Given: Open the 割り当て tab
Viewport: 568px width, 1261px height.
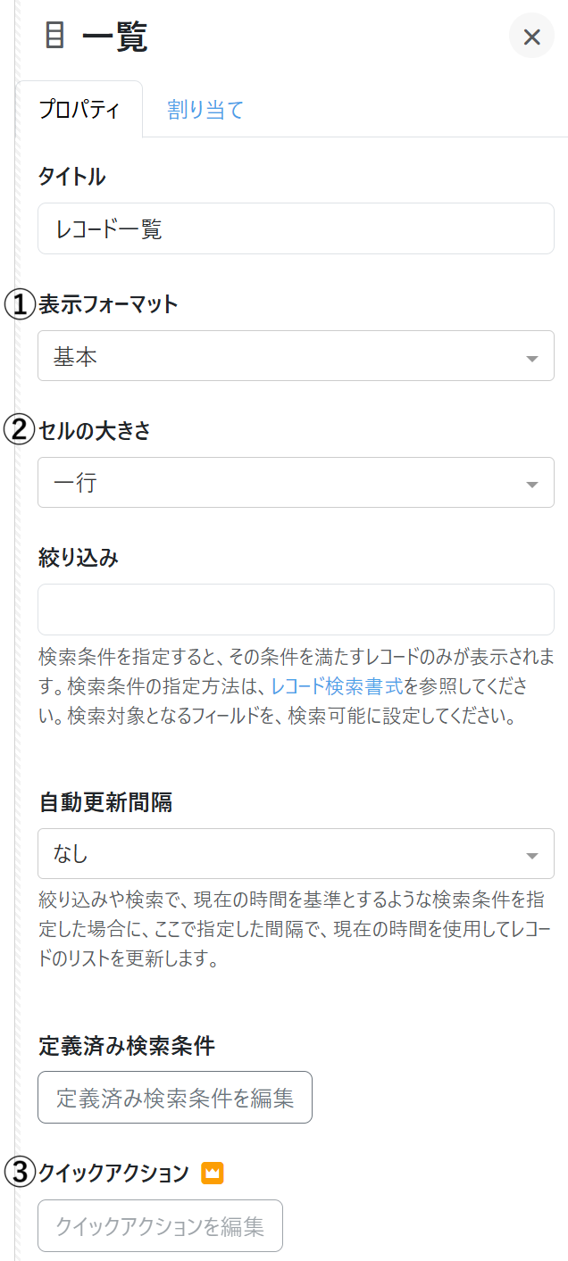Looking at the screenshot, I should click(205, 110).
